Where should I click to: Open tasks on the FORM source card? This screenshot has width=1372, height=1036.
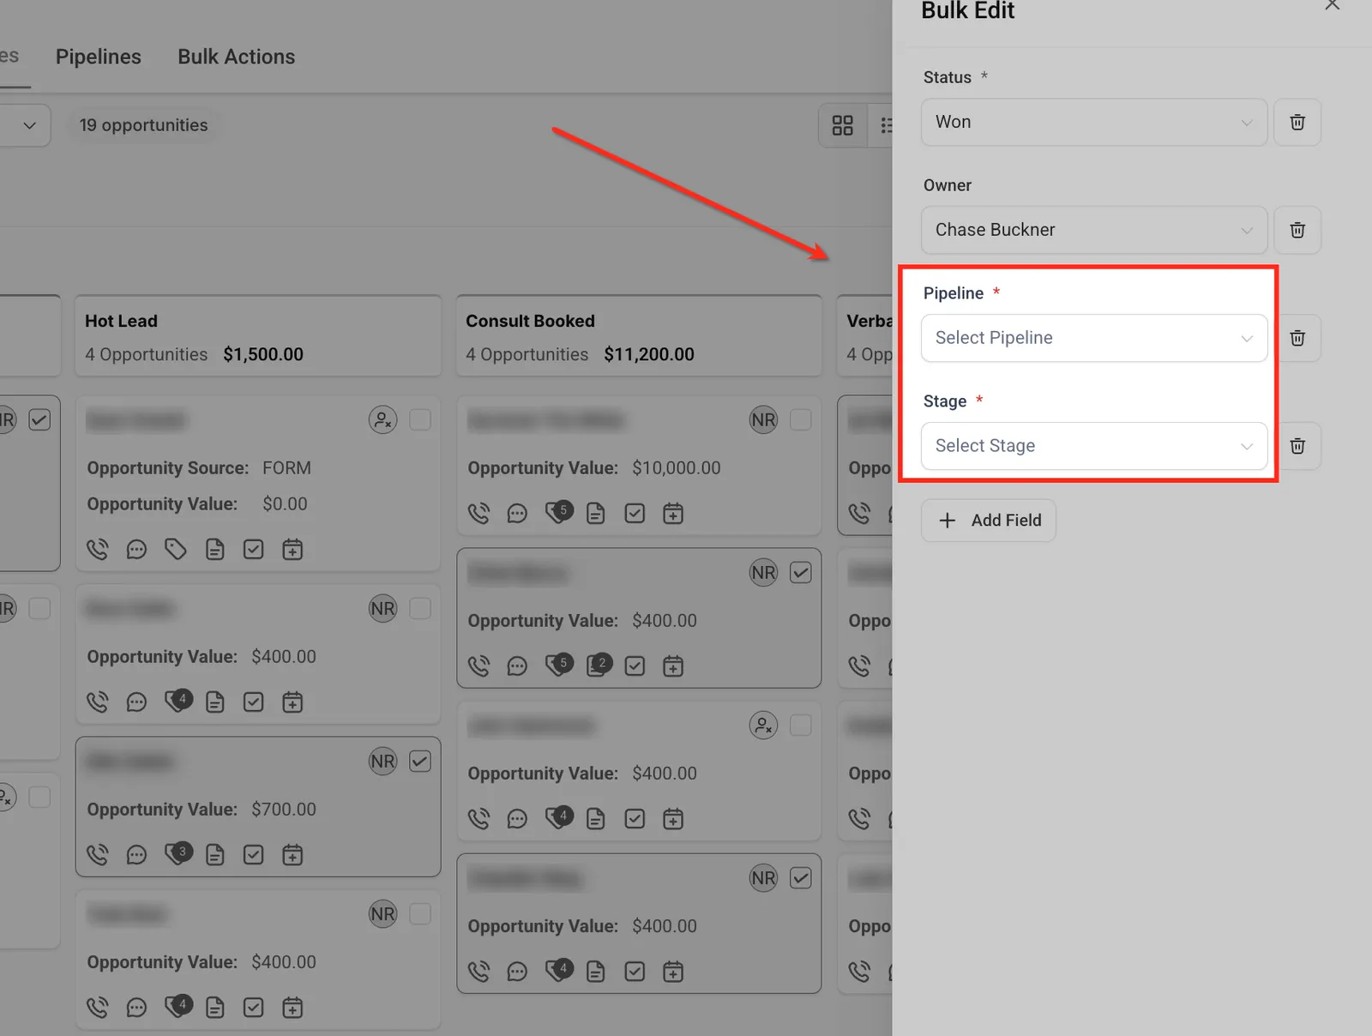pyautogui.click(x=253, y=550)
